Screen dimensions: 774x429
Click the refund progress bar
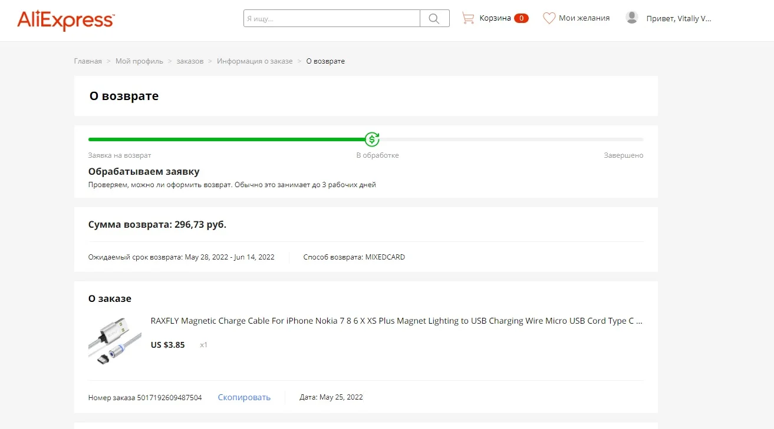click(365, 139)
